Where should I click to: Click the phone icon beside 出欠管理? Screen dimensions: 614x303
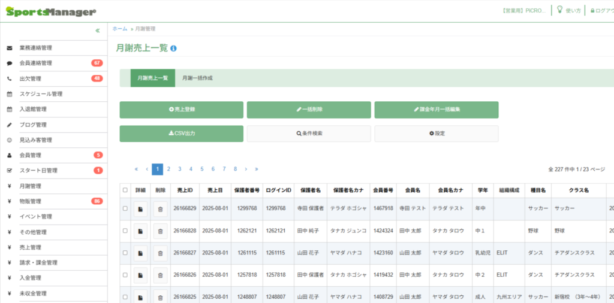tap(10, 78)
